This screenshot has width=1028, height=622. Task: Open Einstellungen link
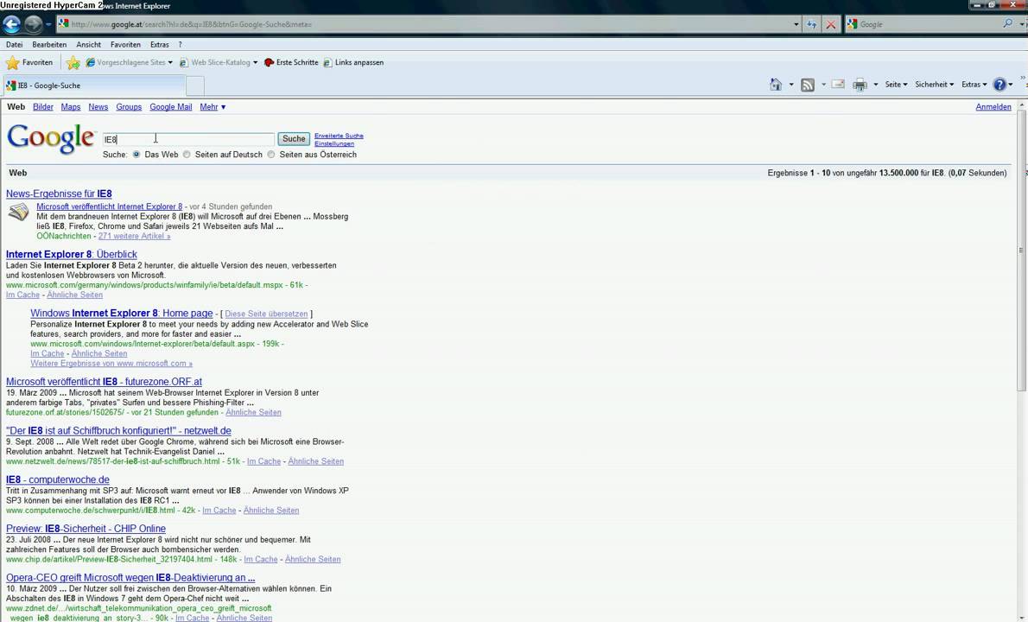coord(334,143)
